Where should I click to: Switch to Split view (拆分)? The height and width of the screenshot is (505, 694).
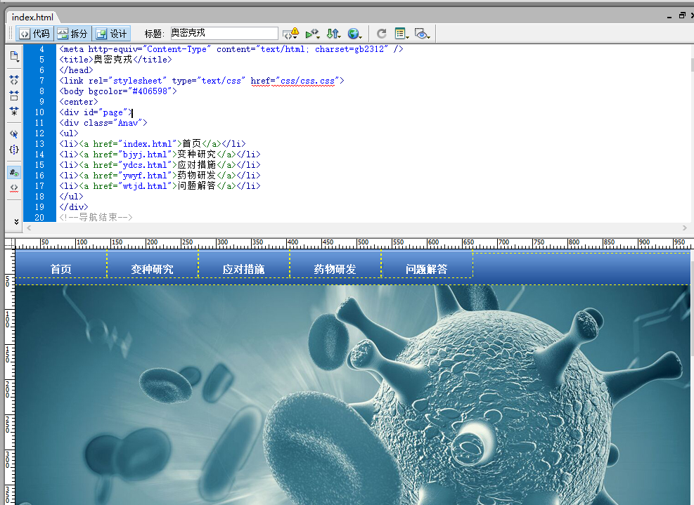coord(72,34)
